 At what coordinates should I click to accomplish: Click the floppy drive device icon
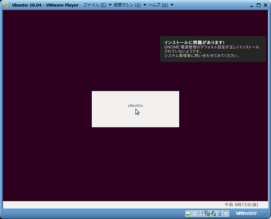click(201, 213)
